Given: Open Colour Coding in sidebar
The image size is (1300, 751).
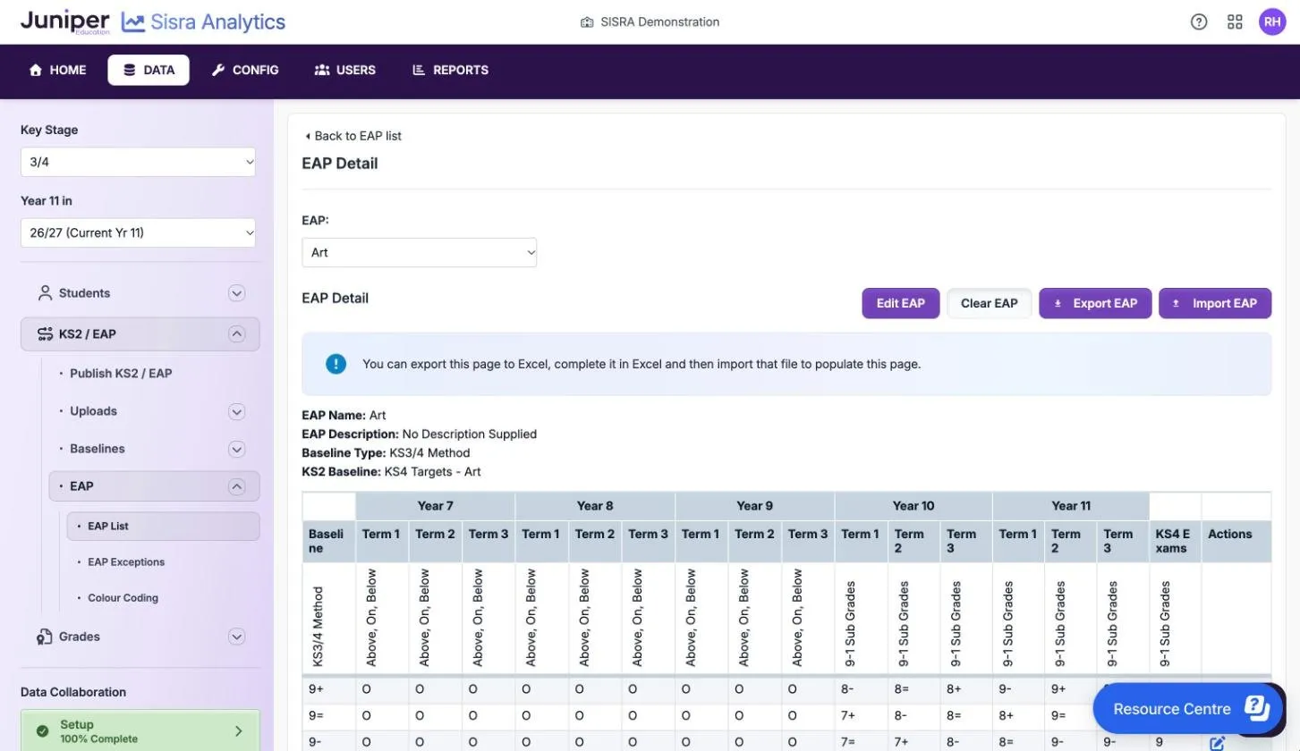Looking at the screenshot, I should 123,598.
